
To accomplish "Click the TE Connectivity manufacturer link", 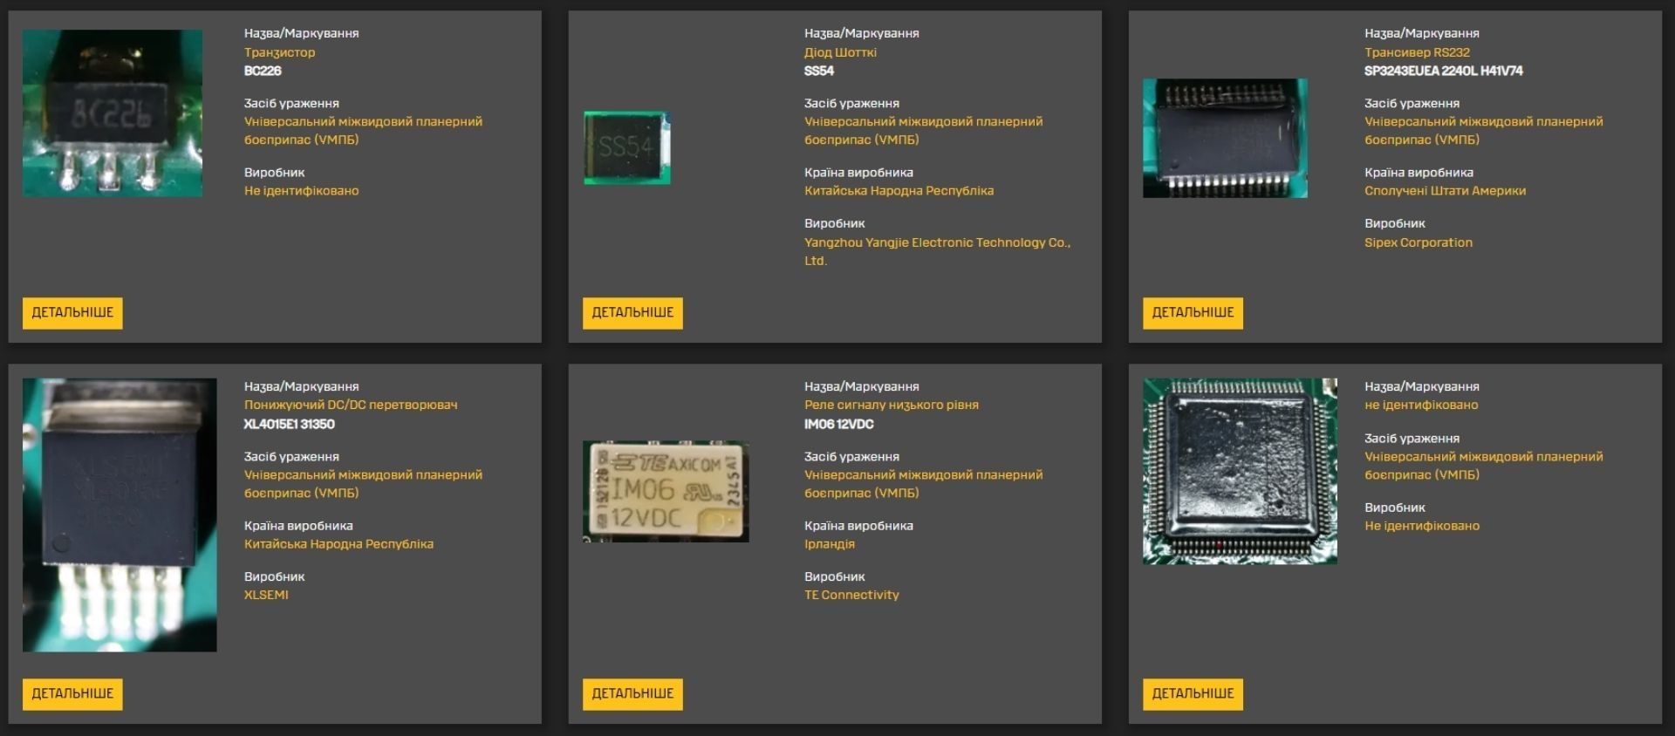I will click(x=851, y=595).
